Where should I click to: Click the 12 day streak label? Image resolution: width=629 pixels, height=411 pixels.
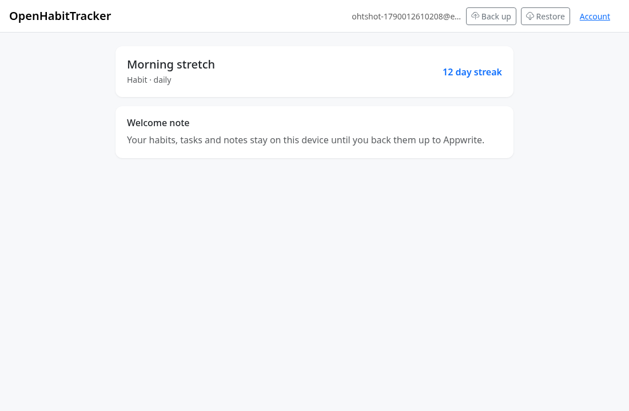pos(472,72)
